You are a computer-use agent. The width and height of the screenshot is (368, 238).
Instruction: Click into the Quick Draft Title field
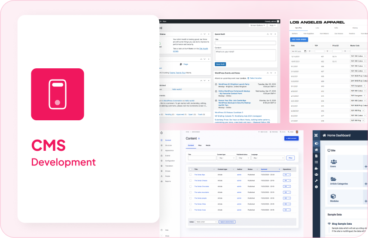(245, 43)
